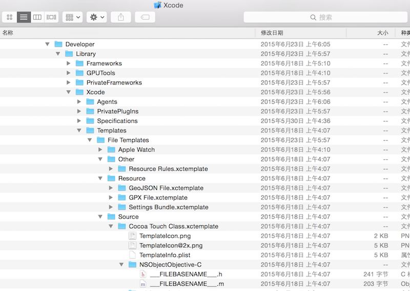Image resolution: width=410 pixels, height=291 pixels.
Task: Select the Cocoa Touch Class.xctemplate row name
Action: 173,226
